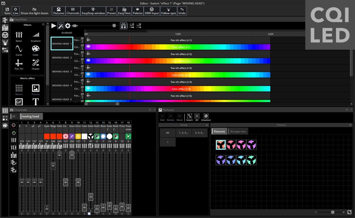
Task: Select the "1, 3, 5..." fixture group button
Action: tap(184, 133)
